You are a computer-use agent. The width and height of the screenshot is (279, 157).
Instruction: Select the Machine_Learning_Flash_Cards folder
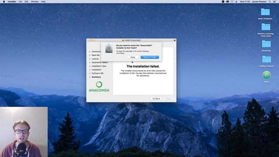tap(265, 30)
